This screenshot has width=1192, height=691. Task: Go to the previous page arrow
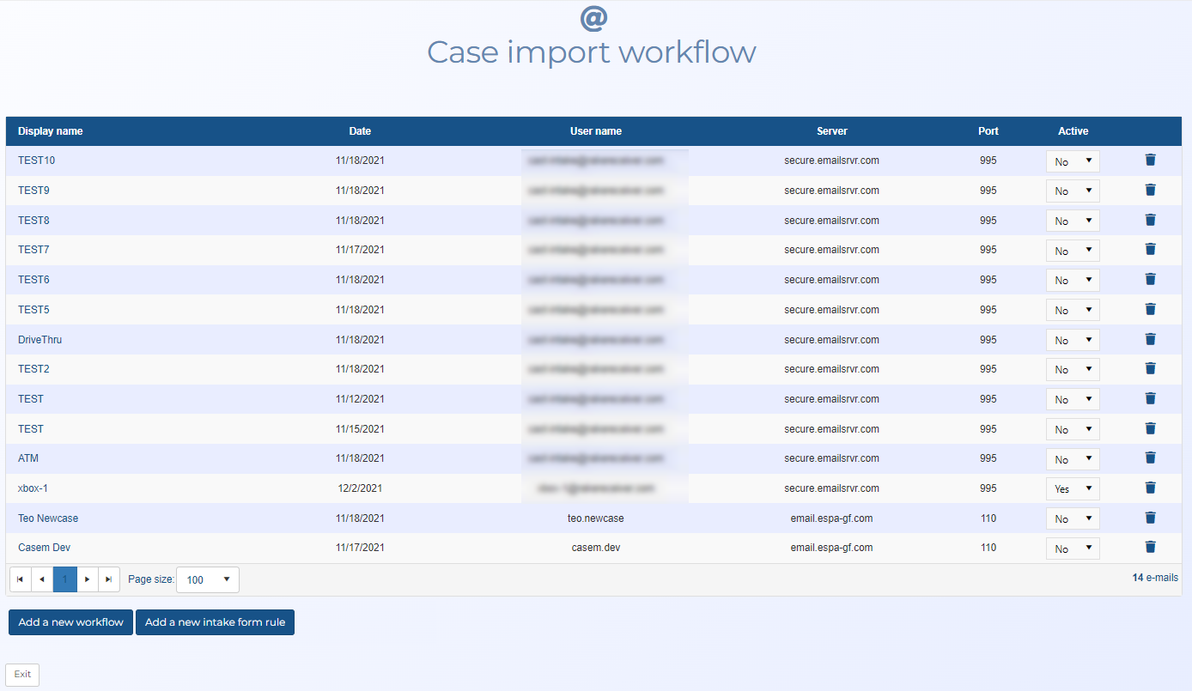click(42, 579)
